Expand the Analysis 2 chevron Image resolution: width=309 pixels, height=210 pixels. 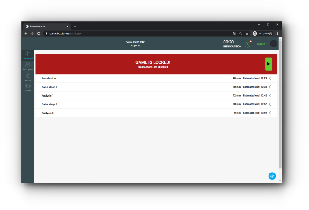(x=270, y=113)
